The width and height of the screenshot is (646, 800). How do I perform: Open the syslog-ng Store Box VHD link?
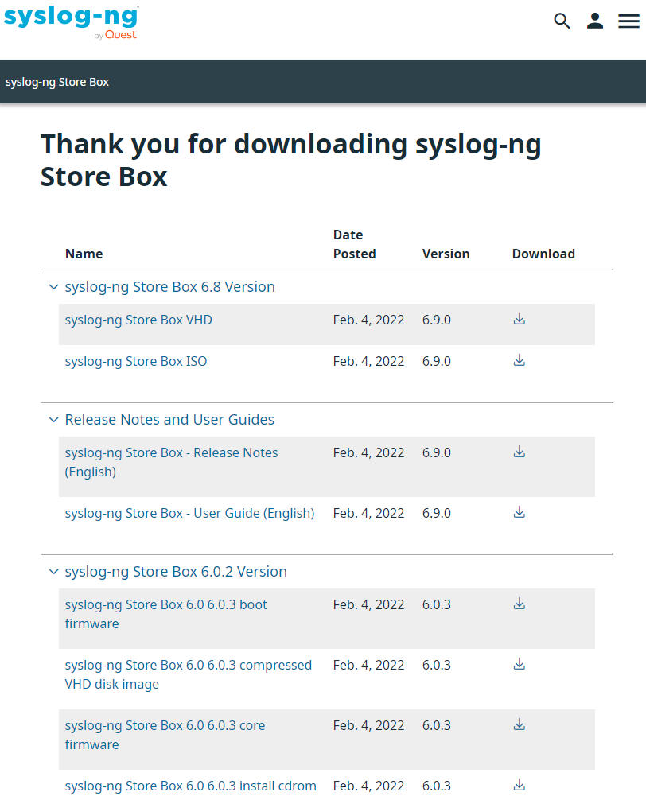click(138, 320)
